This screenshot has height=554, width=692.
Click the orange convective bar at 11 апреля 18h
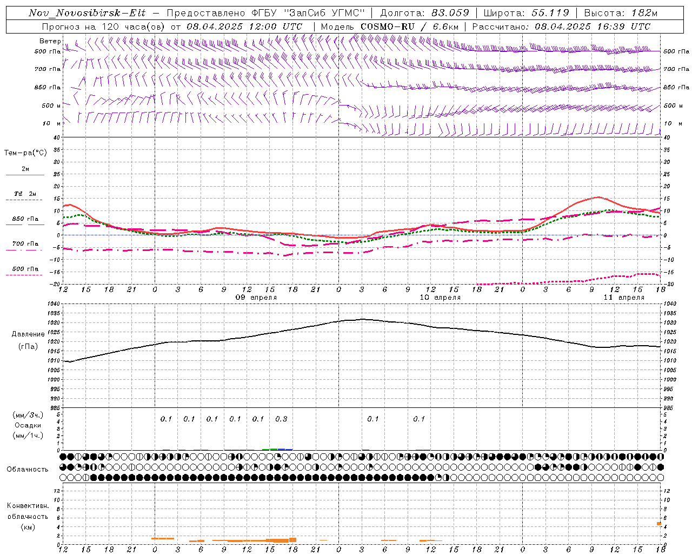[x=659, y=524]
